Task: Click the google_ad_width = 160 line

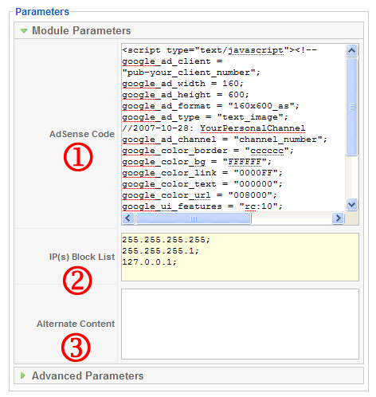Action: coord(182,84)
